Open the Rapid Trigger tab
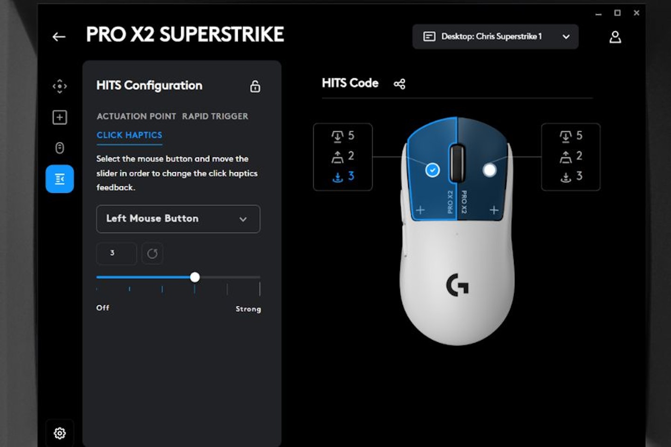The width and height of the screenshot is (671, 447). click(214, 116)
